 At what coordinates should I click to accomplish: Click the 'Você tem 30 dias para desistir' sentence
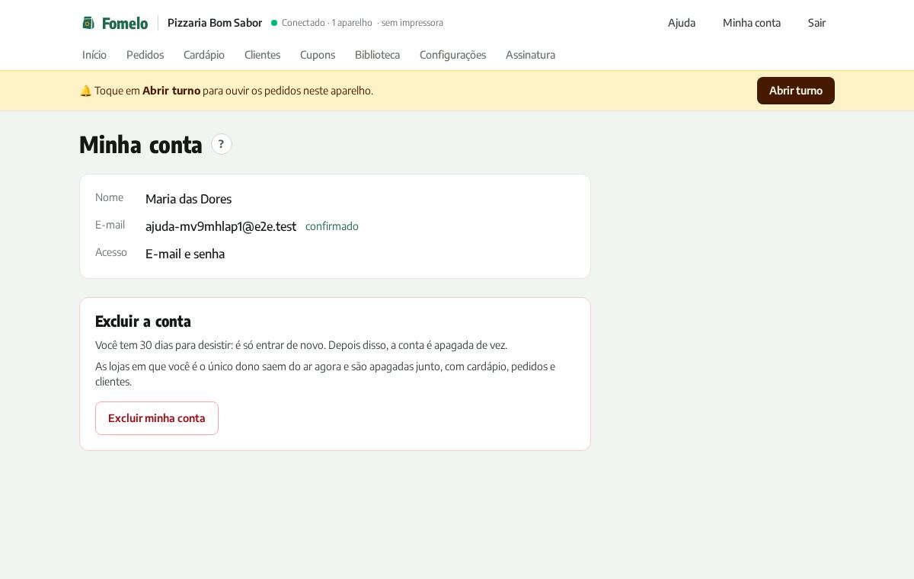tap(301, 345)
